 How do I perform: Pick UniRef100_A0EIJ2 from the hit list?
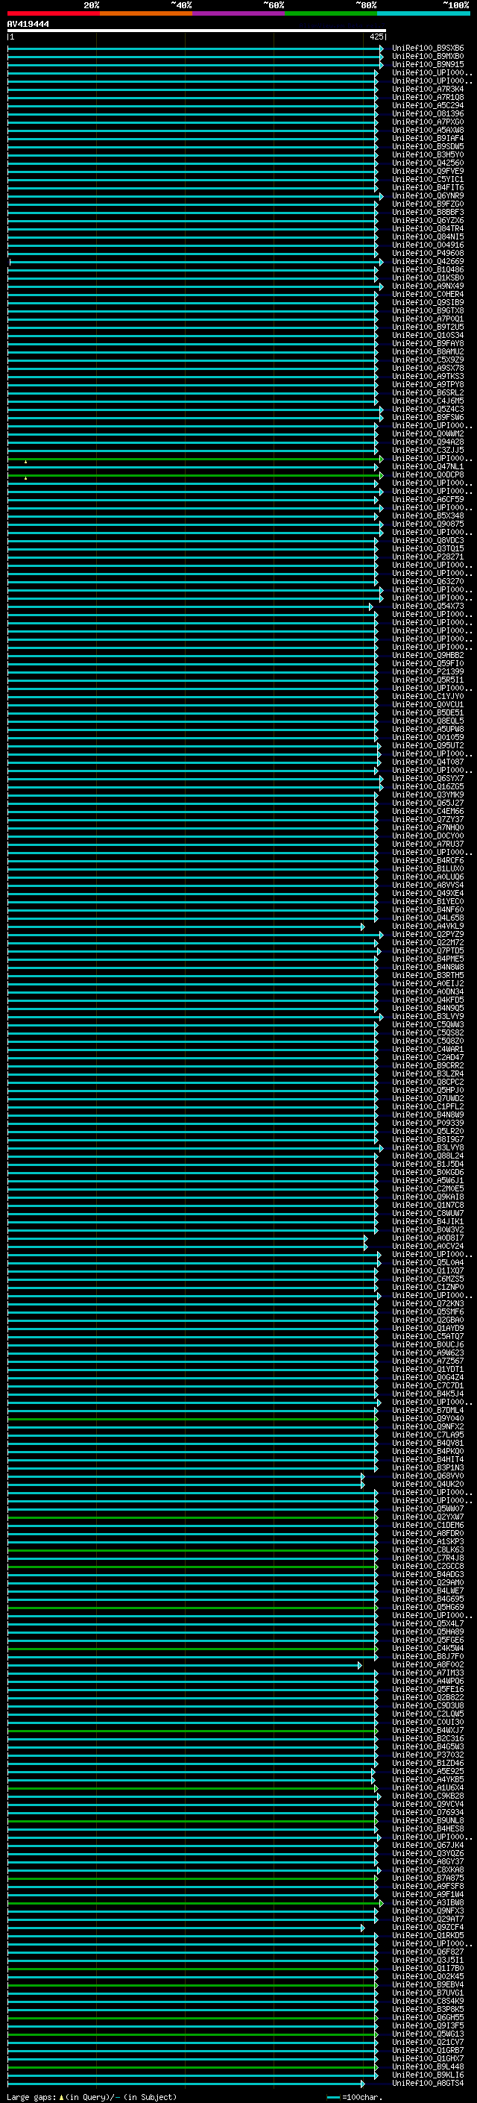pos(428,984)
